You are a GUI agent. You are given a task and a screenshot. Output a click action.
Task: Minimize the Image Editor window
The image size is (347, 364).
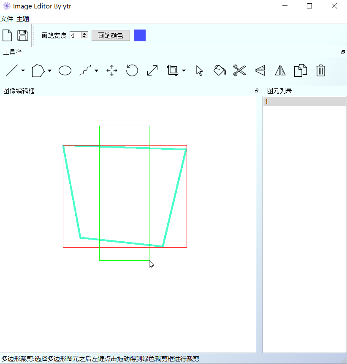point(285,6)
